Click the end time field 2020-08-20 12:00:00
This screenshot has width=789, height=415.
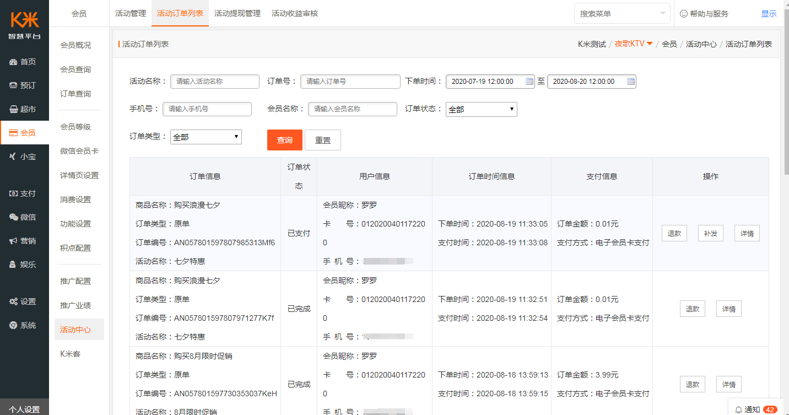[x=592, y=82]
